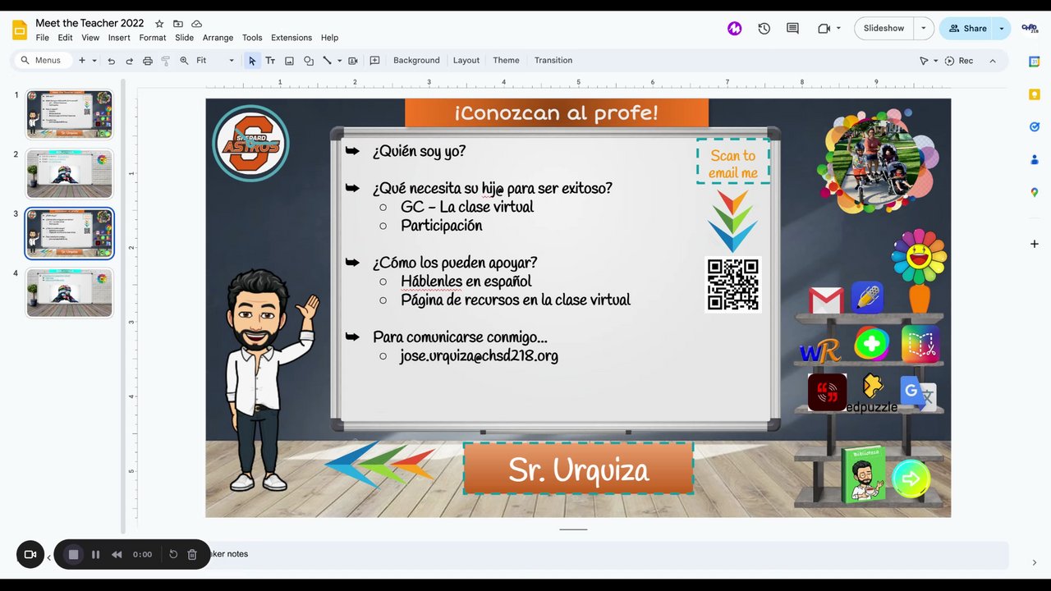
Task: Open the Extensions menu
Action: coord(291,38)
